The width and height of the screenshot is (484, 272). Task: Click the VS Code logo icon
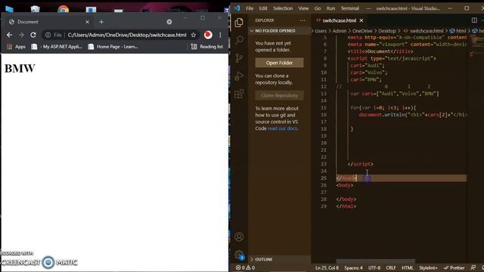237,8
